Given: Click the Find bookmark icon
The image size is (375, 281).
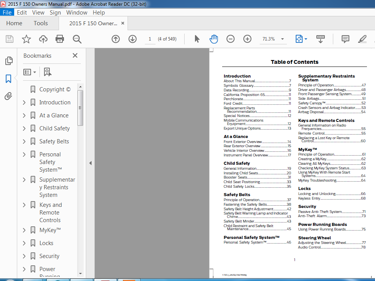Looking at the screenshot, I should pos(47,72).
